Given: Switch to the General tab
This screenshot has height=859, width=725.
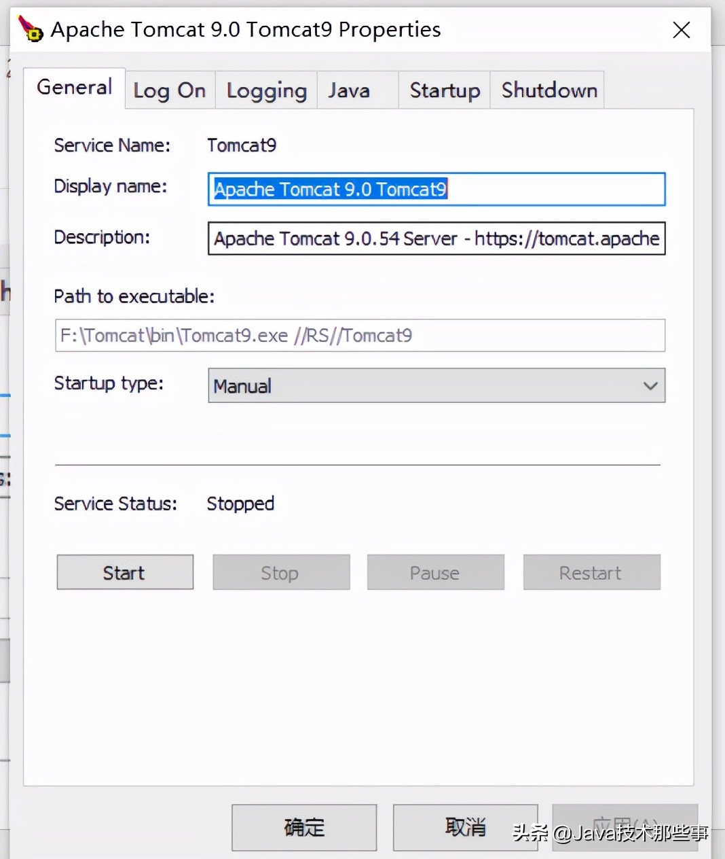Looking at the screenshot, I should click(x=75, y=88).
